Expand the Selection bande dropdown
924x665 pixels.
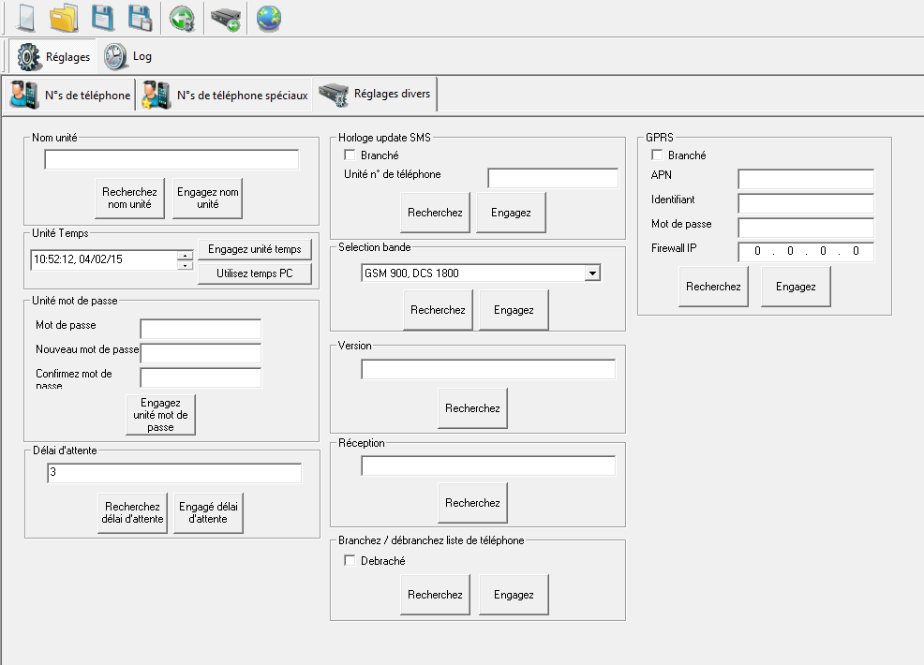pos(591,273)
